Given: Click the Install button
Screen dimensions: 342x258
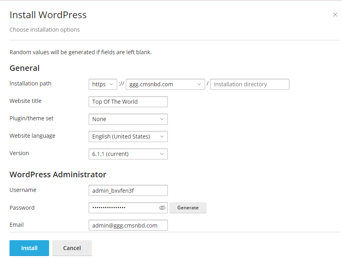Looking at the screenshot, I should [x=29, y=248].
